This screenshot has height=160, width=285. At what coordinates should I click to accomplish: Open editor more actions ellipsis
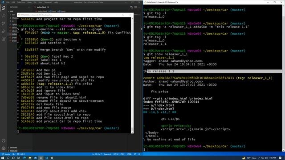[139, 7]
